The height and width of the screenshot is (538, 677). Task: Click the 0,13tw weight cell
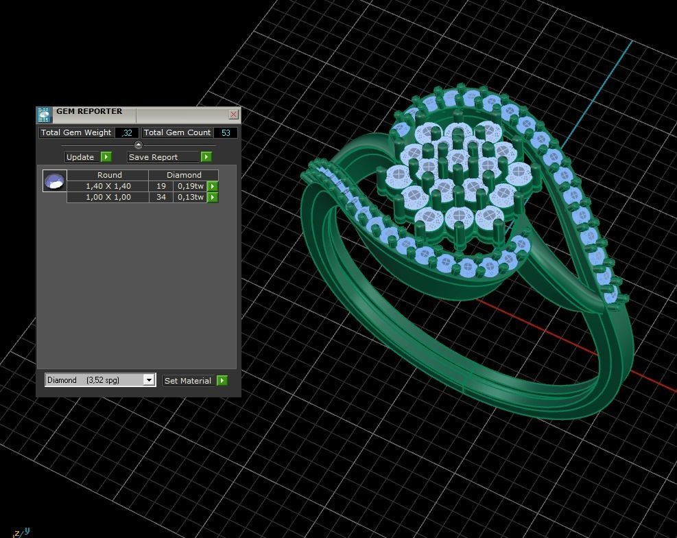[191, 198]
